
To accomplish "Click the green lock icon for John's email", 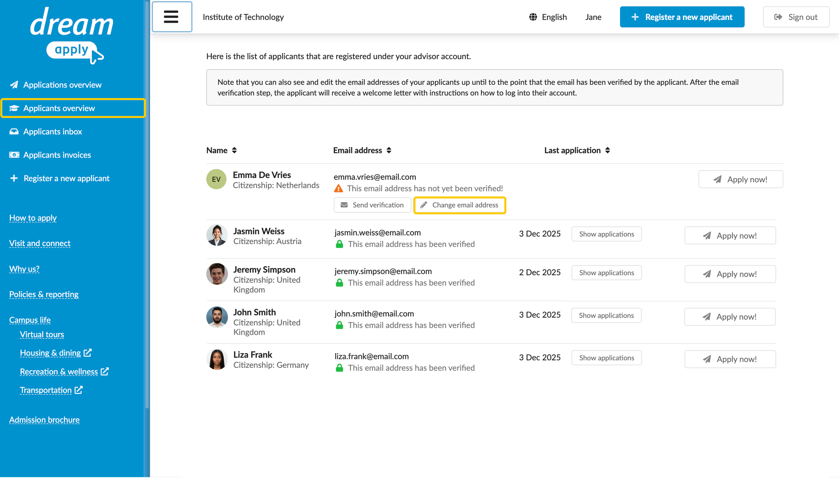I will [x=339, y=325].
